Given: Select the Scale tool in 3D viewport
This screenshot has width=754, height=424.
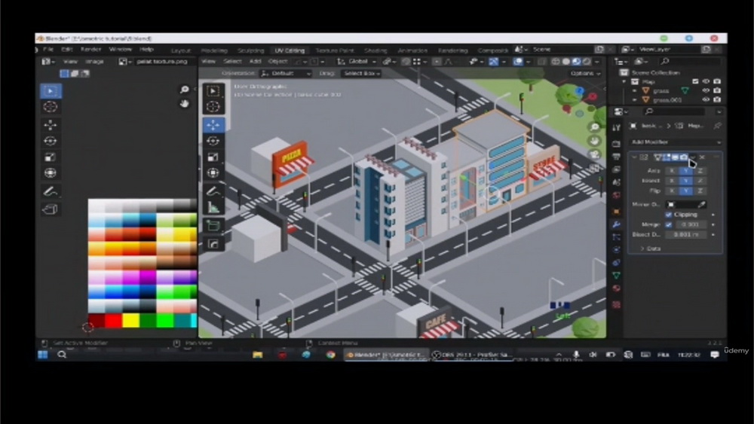Looking at the screenshot, I should [x=213, y=157].
